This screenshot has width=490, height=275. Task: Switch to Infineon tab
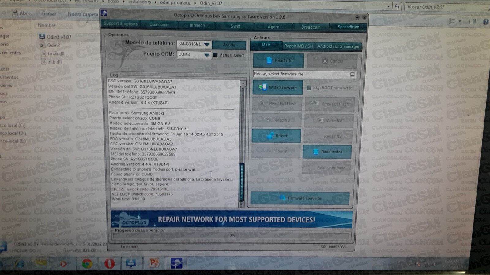197,25
